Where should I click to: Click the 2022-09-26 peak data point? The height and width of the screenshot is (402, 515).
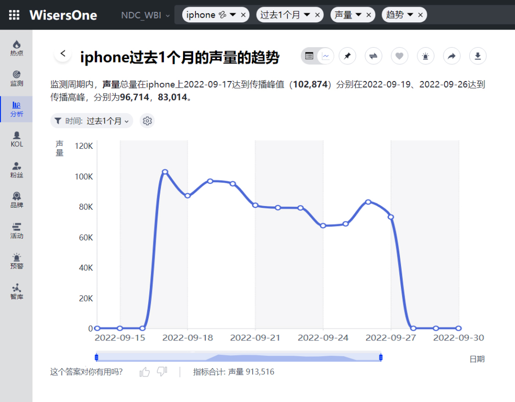(368, 202)
